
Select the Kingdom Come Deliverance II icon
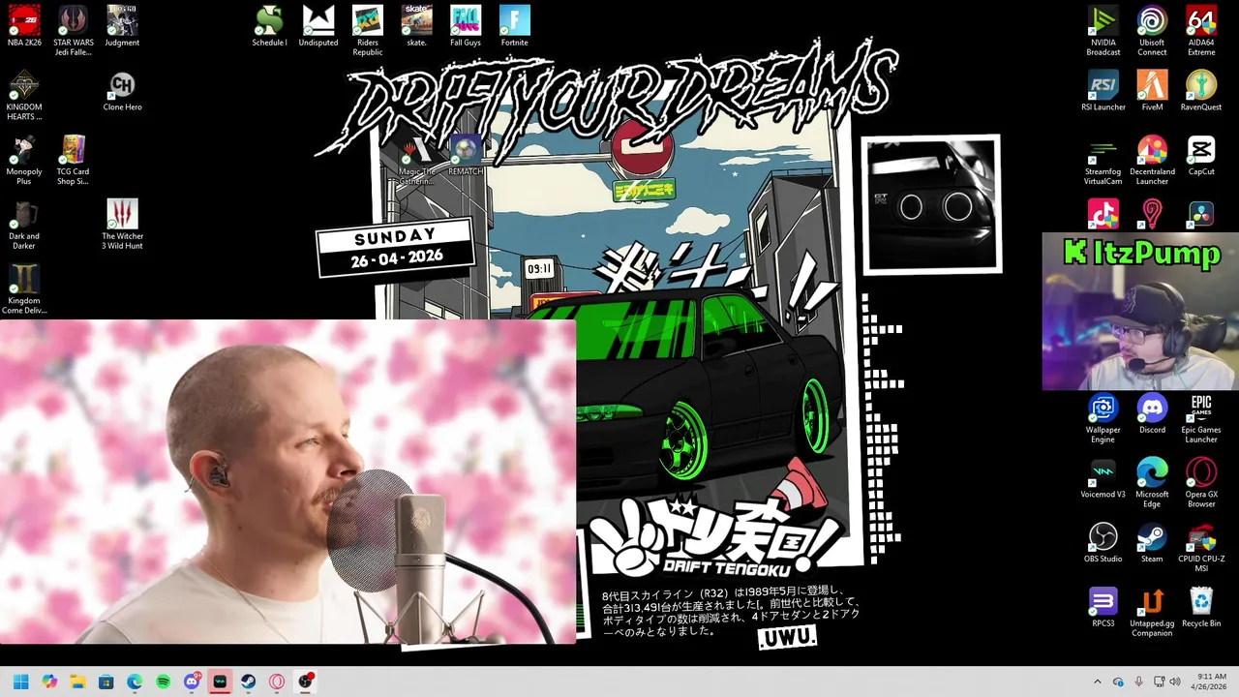pyautogui.click(x=24, y=288)
